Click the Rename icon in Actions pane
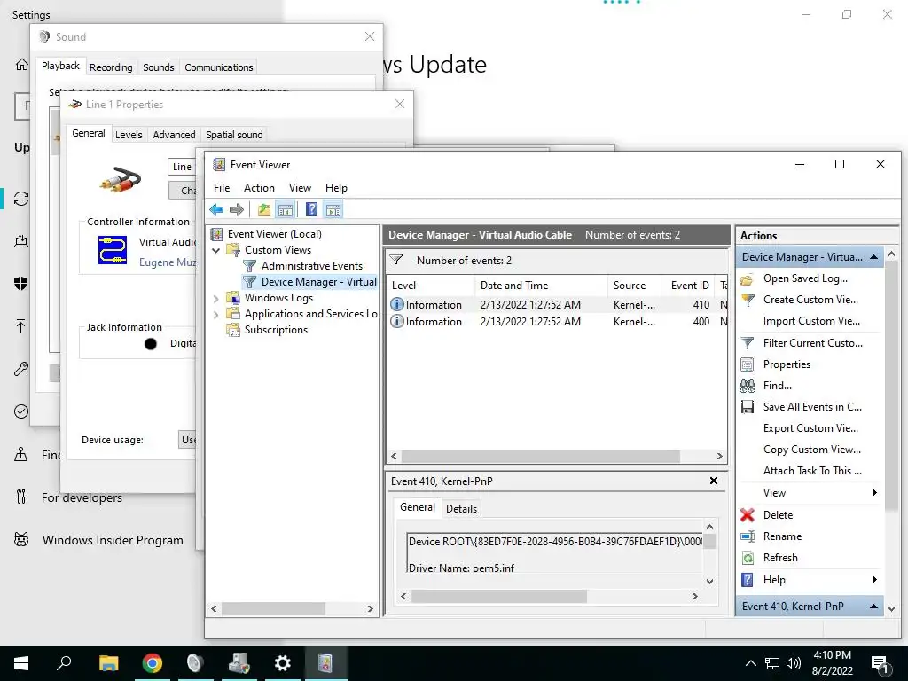This screenshot has width=908, height=681. point(748,536)
